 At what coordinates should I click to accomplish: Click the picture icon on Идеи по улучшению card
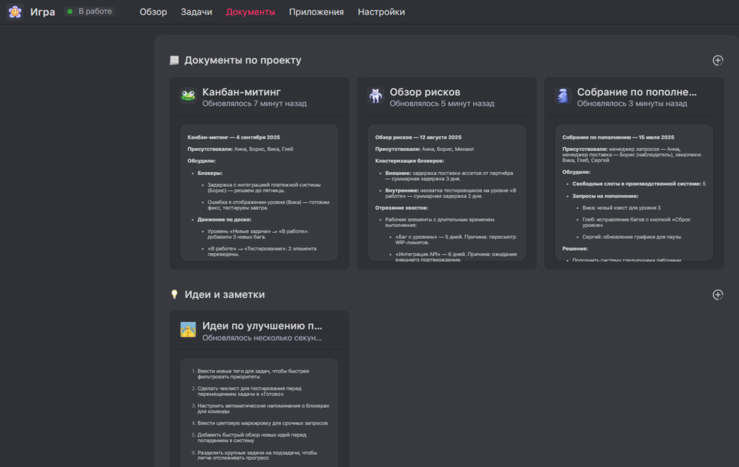188,330
